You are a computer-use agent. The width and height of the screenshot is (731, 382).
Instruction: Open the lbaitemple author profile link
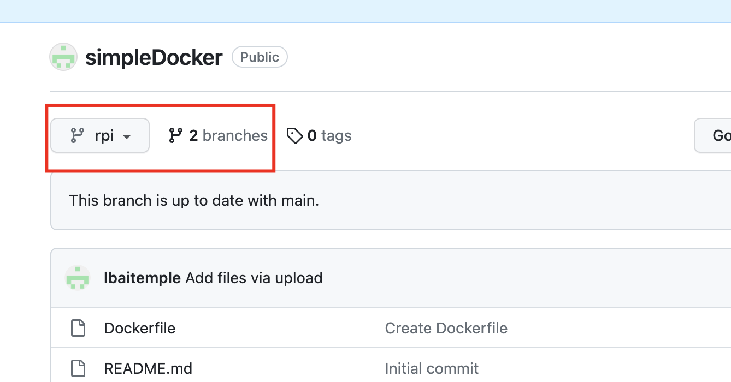pyautogui.click(x=142, y=278)
